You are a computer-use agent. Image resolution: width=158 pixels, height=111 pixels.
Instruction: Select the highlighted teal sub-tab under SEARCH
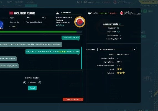(x=31, y=6)
